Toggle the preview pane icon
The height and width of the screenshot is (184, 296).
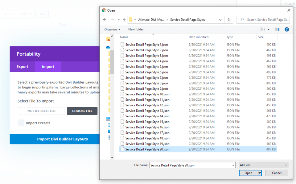click(x=277, y=29)
